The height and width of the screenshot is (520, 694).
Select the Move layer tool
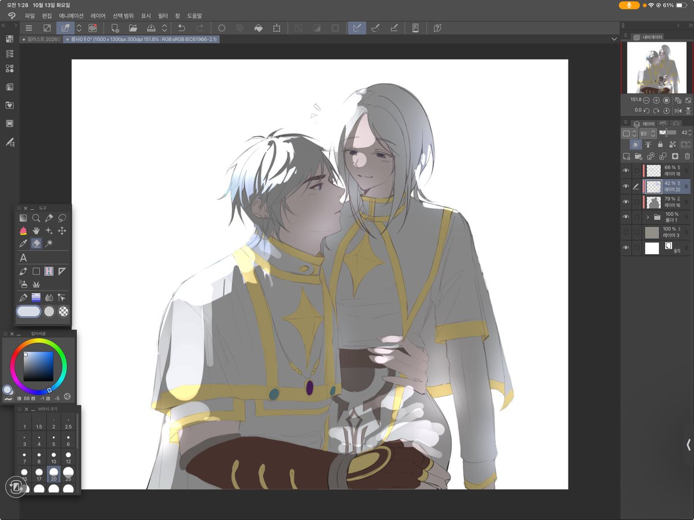(x=62, y=231)
